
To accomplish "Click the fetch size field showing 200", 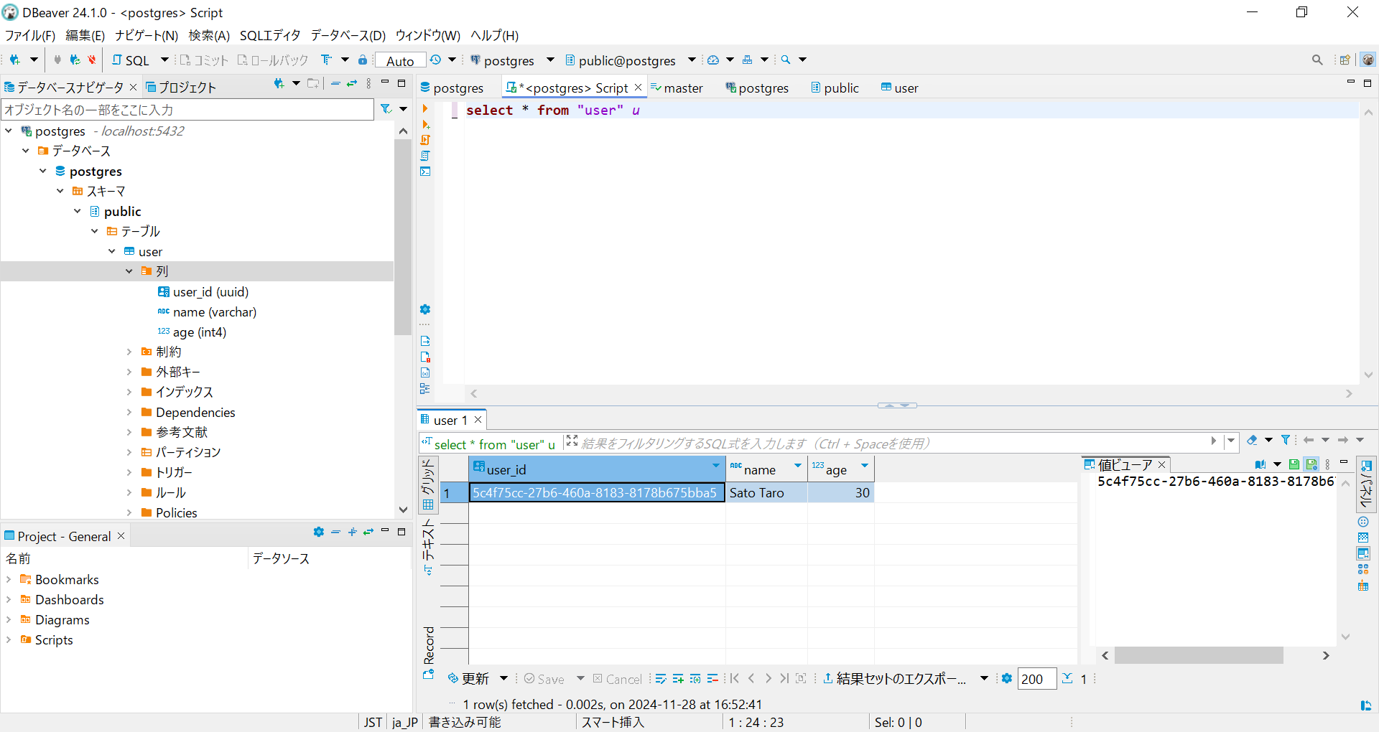I will [1036, 678].
